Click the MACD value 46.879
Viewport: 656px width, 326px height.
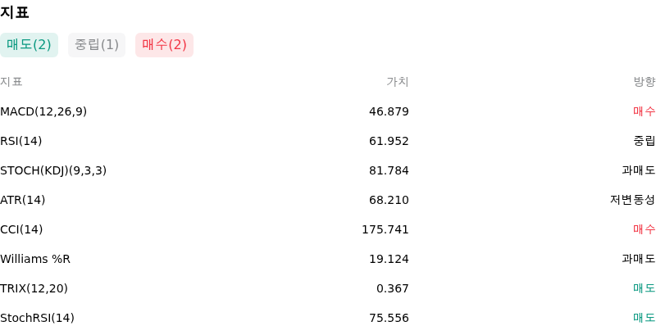coord(389,111)
